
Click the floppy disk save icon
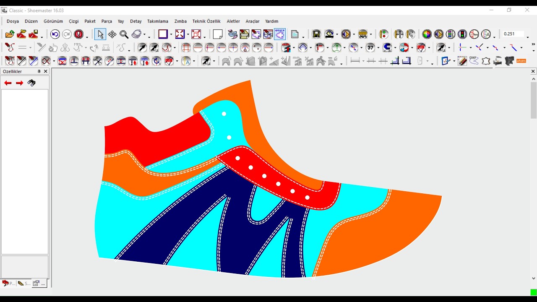(316, 34)
